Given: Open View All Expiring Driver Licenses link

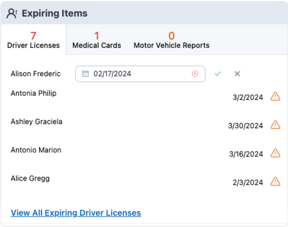Looking at the screenshot, I should 76,213.
